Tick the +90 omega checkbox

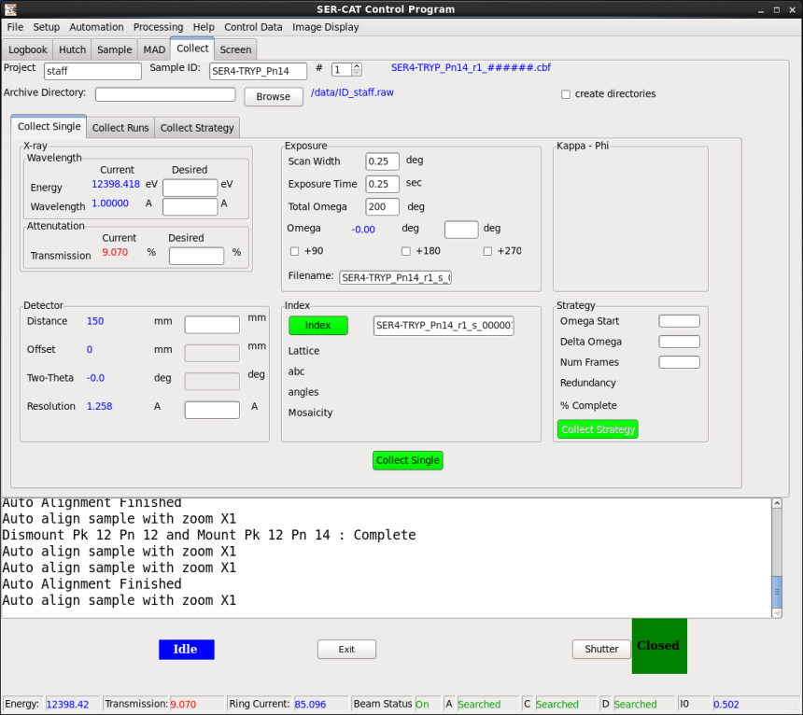click(x=295, y=251)
